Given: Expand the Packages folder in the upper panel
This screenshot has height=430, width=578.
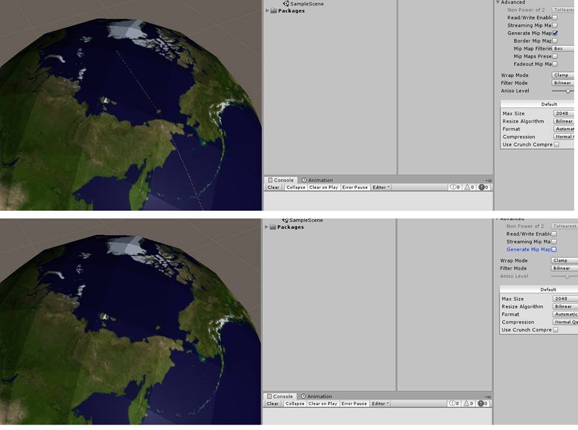Looking at the screenshot, I should click(x=267, y=11).
